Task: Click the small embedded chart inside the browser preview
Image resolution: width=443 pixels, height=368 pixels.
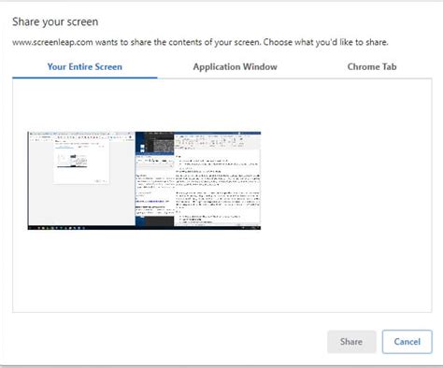Action: (72, 161)
